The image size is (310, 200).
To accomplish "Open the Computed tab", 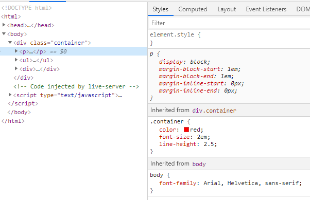I will 193,9.
